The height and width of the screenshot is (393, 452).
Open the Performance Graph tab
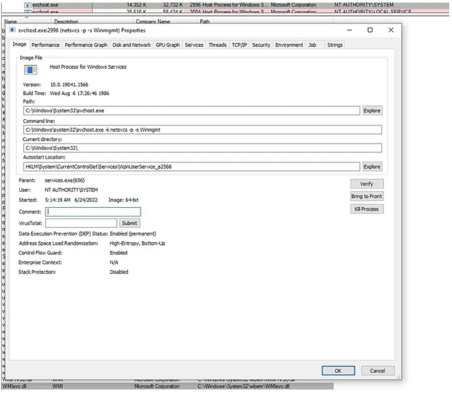tap(86, 45)
